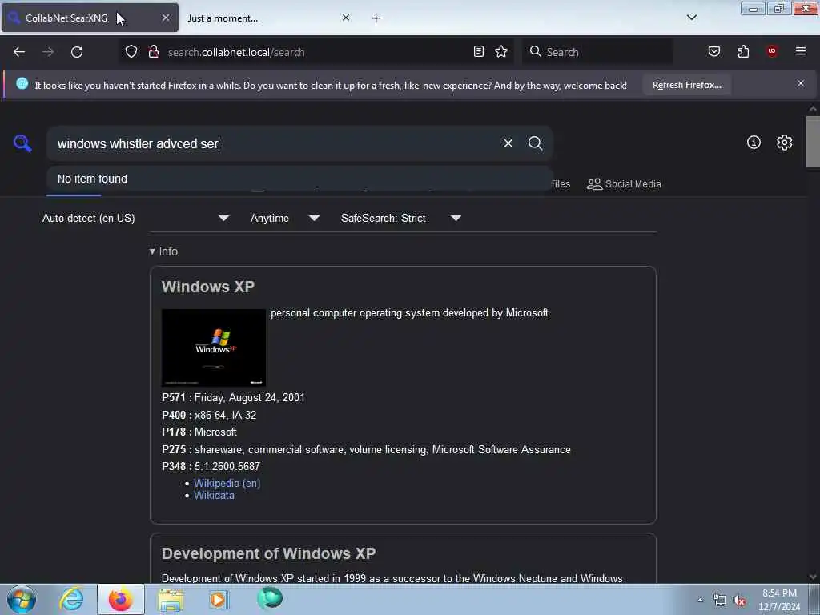Click the Firefox taskbar icon

tap(121, 599)
